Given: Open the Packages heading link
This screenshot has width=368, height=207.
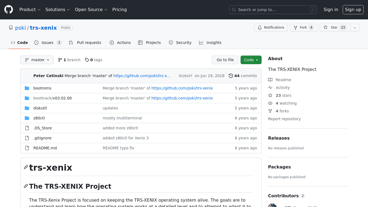Looking at the screenshot, I should 279,167.
